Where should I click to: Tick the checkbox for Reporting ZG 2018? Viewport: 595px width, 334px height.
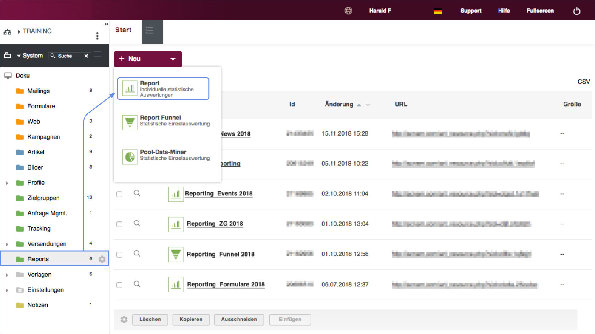tap(119, 224)
